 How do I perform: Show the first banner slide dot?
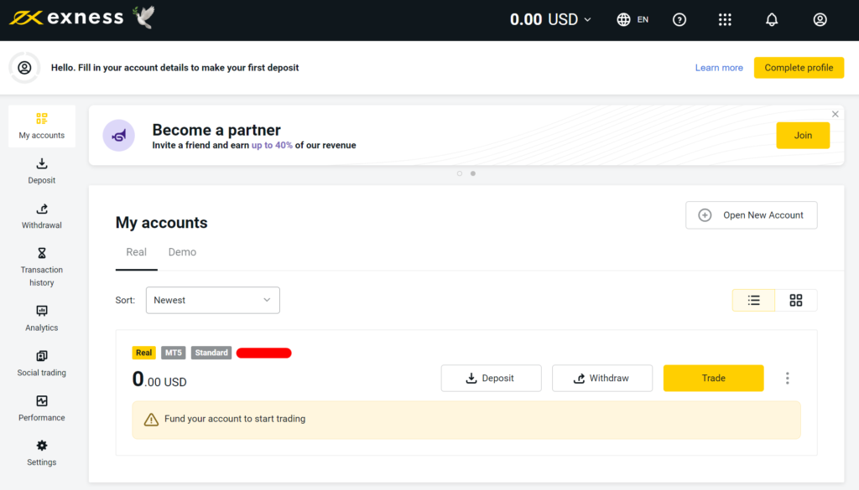click(460, 173)
